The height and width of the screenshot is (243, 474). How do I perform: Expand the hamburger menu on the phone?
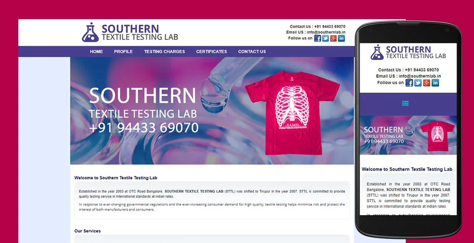tap(405, 103)
